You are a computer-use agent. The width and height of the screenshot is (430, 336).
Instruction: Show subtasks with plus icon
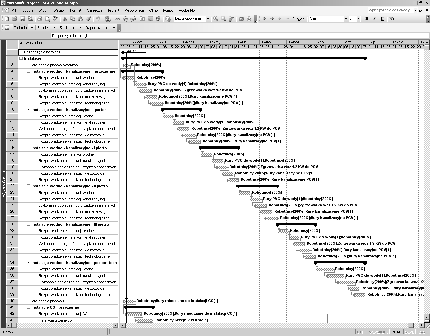coord(279,19)
